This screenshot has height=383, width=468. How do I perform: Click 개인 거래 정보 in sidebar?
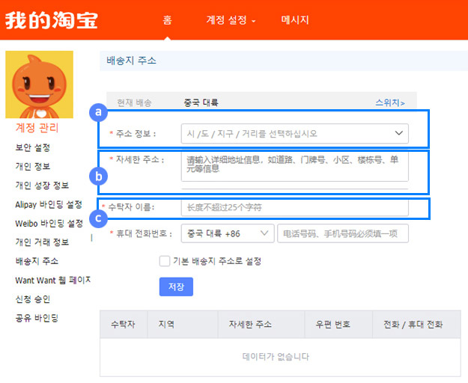coord(42,242)
